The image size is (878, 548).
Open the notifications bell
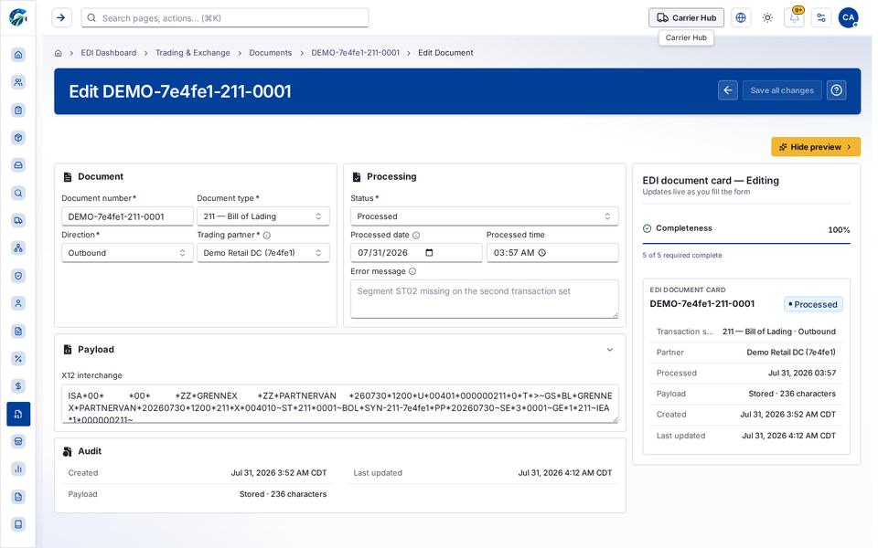(x=795, y=18)
